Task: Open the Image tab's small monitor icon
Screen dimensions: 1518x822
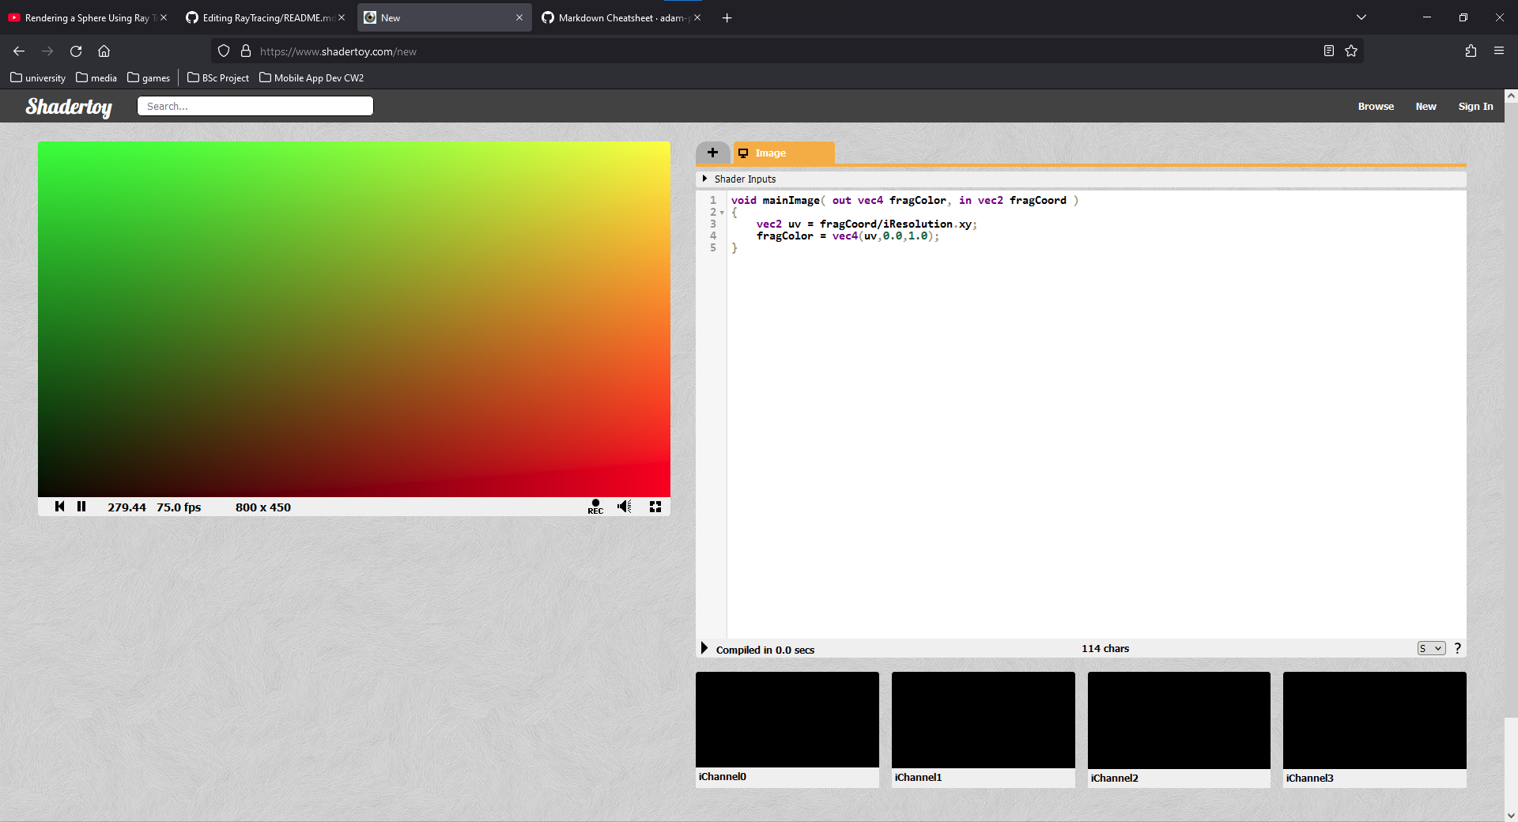Action: (743, 153)
